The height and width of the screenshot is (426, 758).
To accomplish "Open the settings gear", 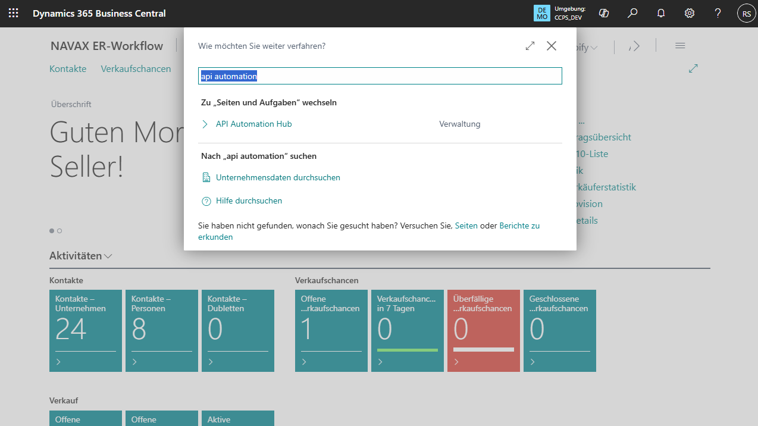I will [x=690, y=13].
